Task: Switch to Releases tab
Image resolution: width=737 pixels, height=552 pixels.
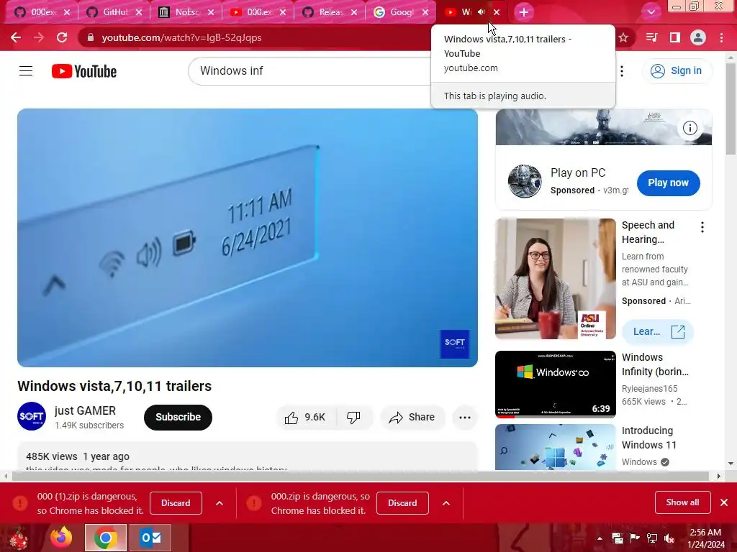Action: pyautogui.click(x=330, y=12)
